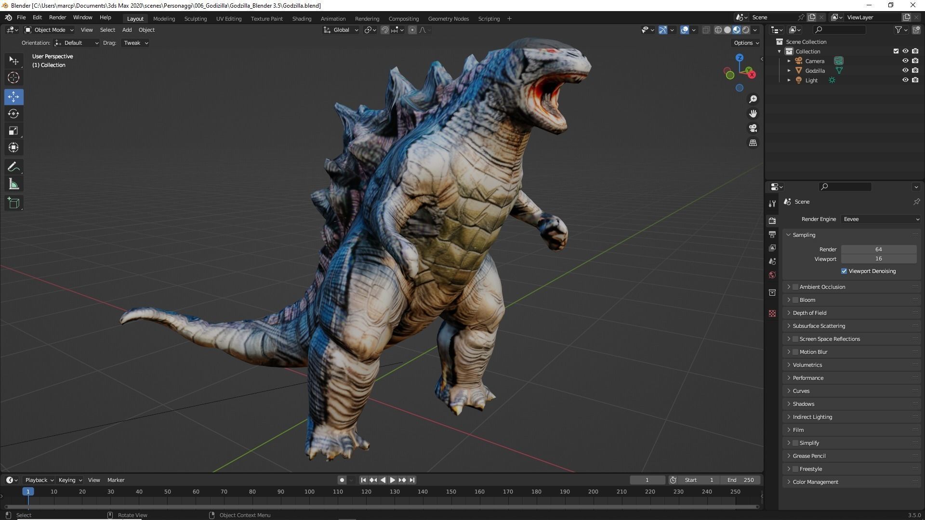Open the Orientation Default dropdown

[76, 43]
